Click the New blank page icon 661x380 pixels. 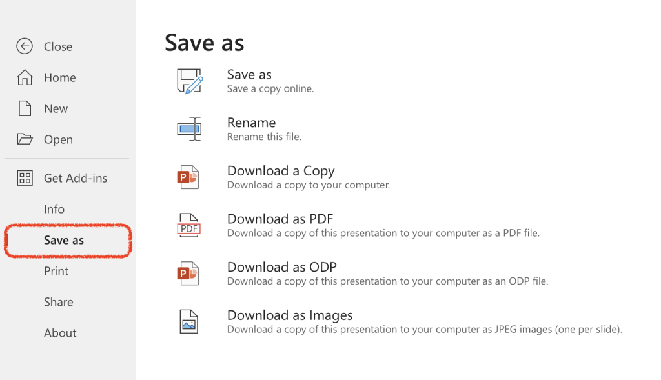[25, 108]
